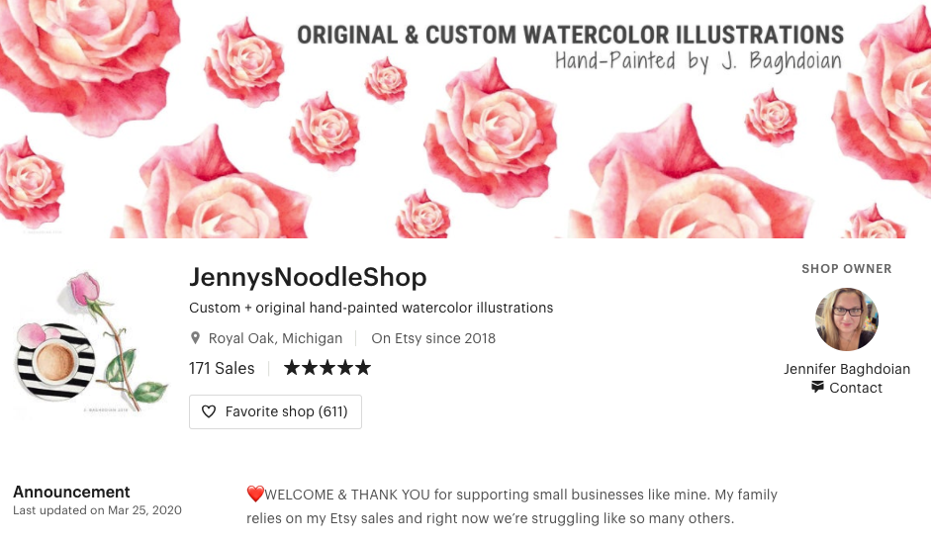Click the five-star rating icons
The width and height of the screenshot is (931, 542).
327,368
